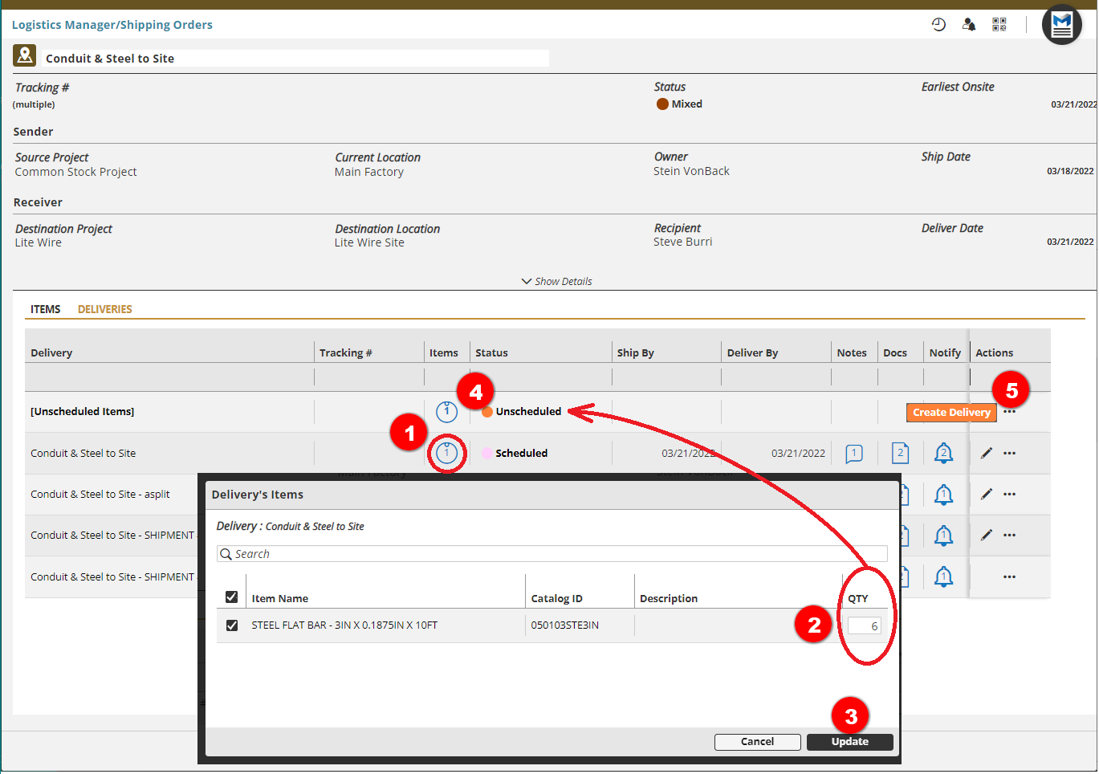
Task: Uncheck the STEEL FLAT BAR item checkbox
Action: tap(232, 625)
